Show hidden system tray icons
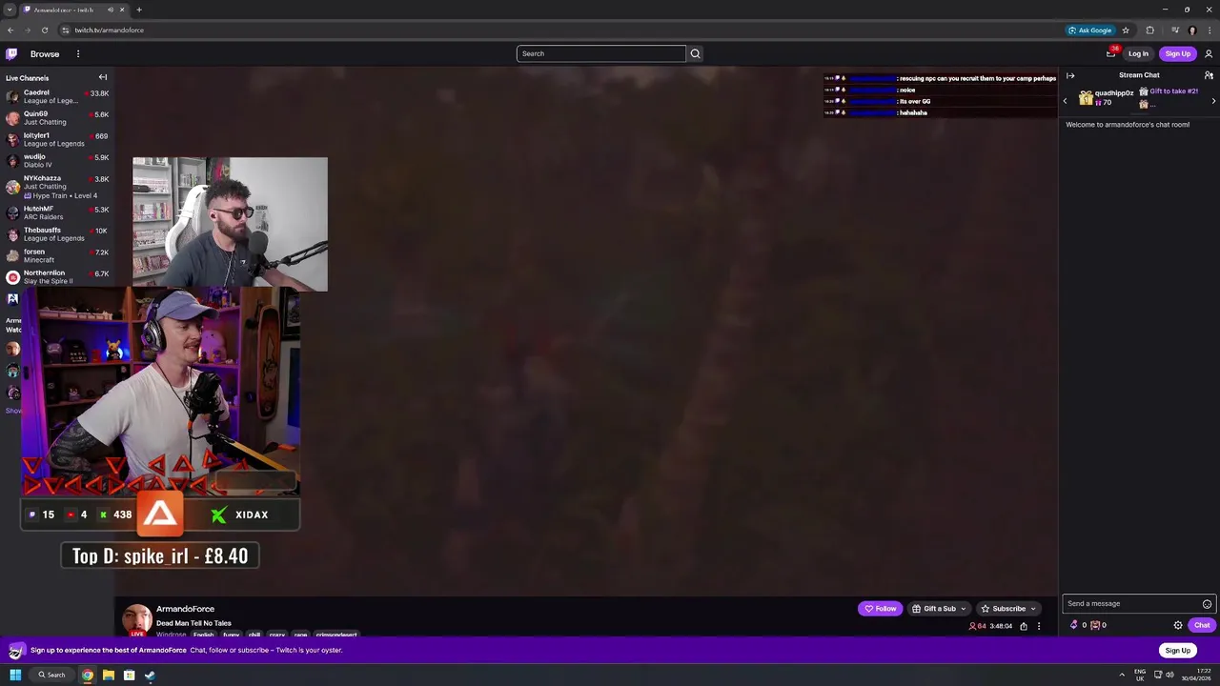This screenshot has width=1220, height=686. pos(1122,675)
